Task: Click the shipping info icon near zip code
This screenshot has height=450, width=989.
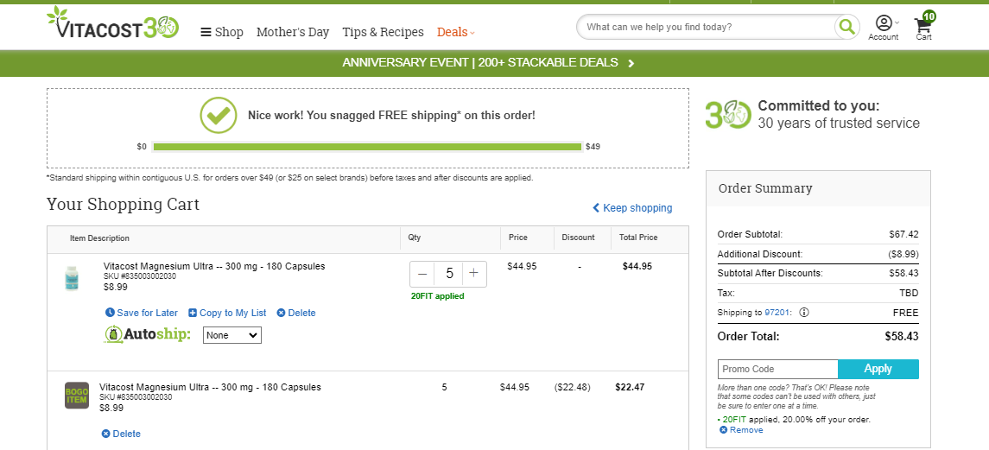Action: point(804,313)
